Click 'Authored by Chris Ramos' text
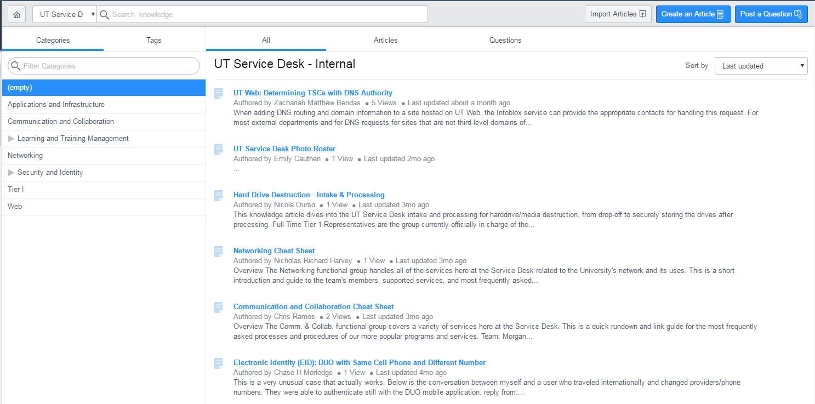 (x=274, y=317)
